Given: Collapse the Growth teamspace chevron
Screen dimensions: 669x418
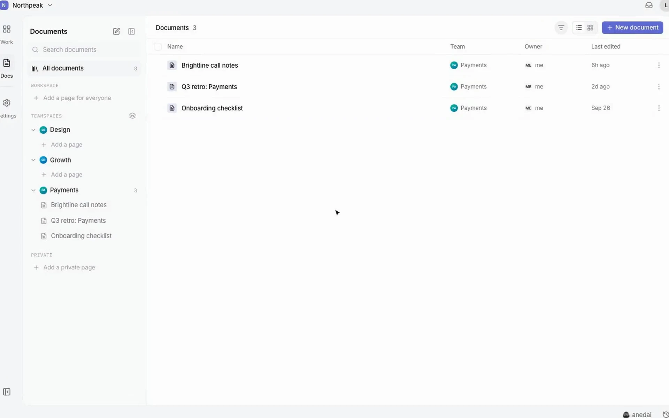Looking at the screenshot, I should [x=33, y=160].
